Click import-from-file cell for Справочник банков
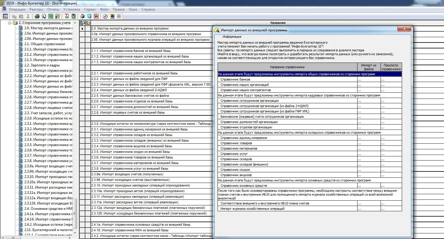The image size is (444, 239). [x=369, y=79]
